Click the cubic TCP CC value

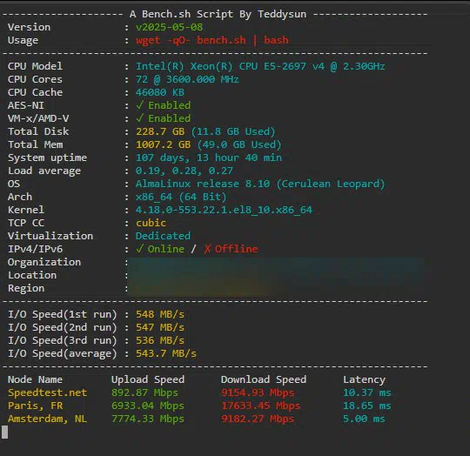[x=151, y=223]
